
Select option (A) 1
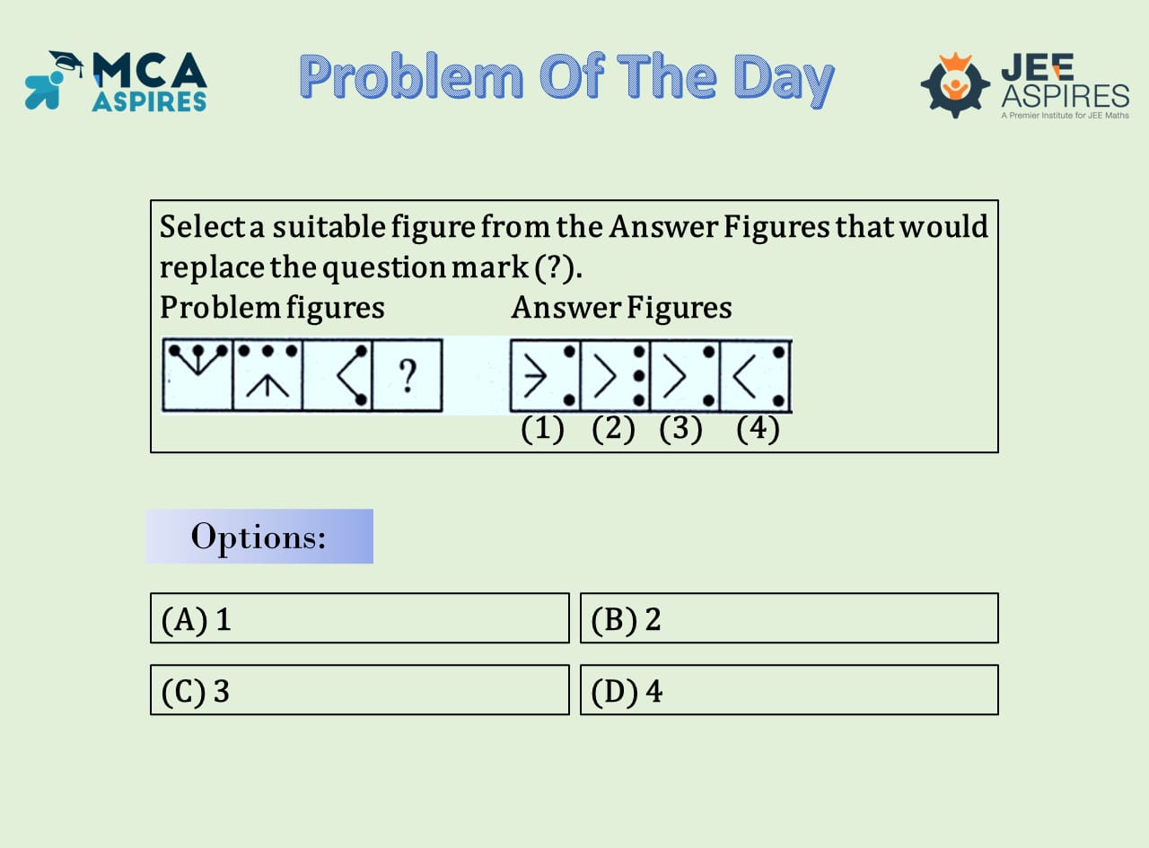359,618
